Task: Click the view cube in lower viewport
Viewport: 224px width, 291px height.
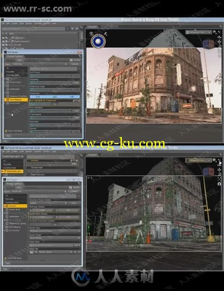Action: (208, 172)
